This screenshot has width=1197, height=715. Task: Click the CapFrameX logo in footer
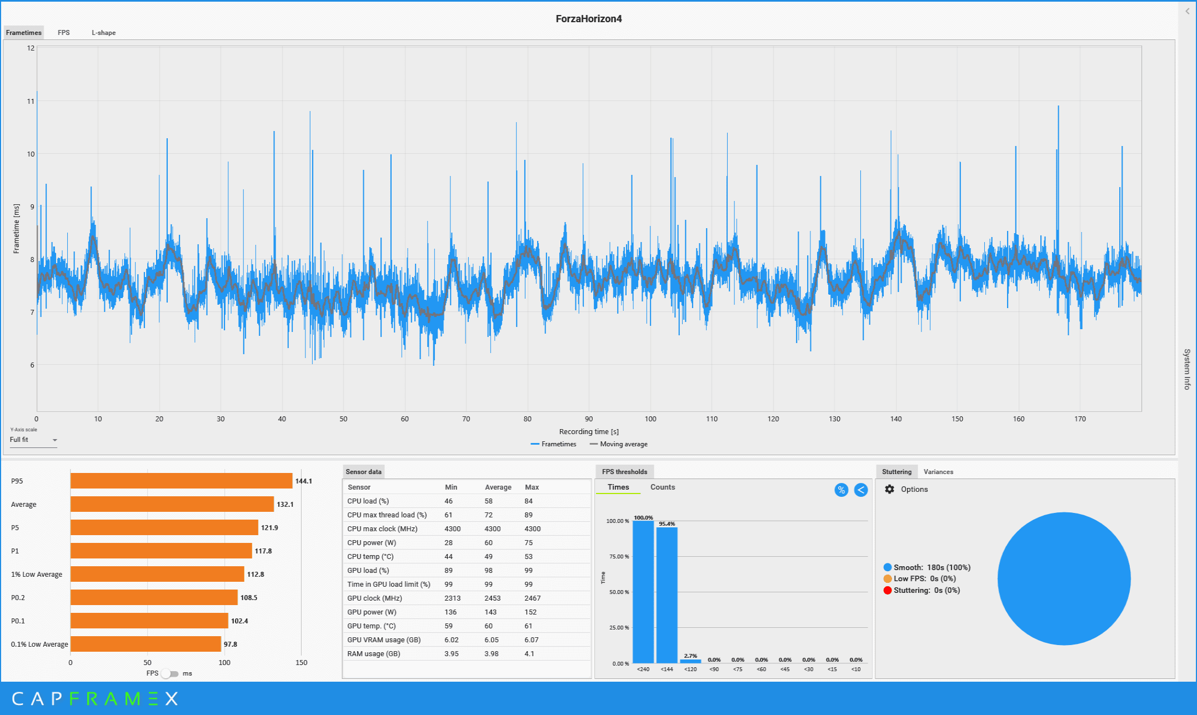coord(95,698)
